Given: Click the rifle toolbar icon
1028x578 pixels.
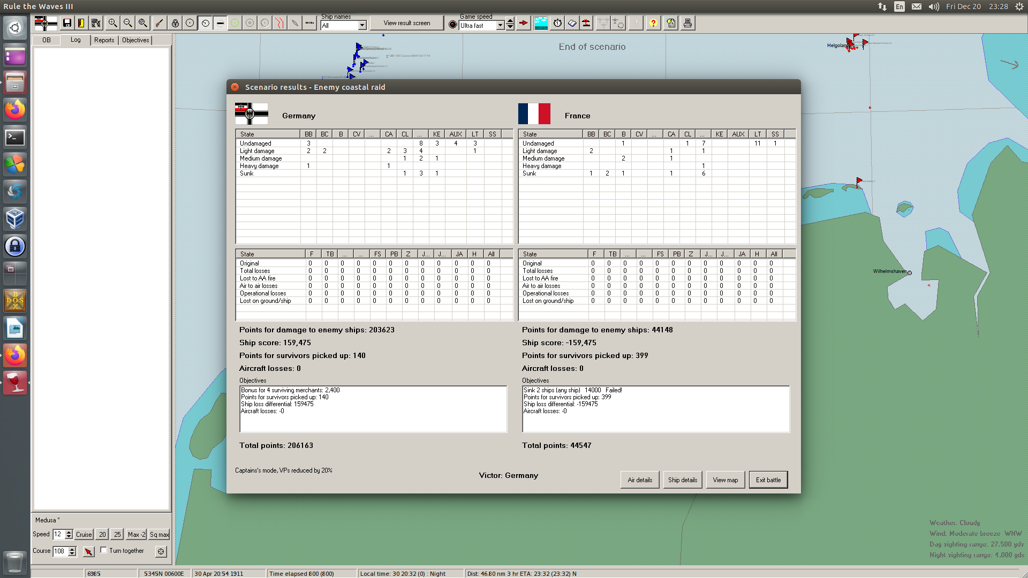Looking at the screenshot, I should 159,23.
